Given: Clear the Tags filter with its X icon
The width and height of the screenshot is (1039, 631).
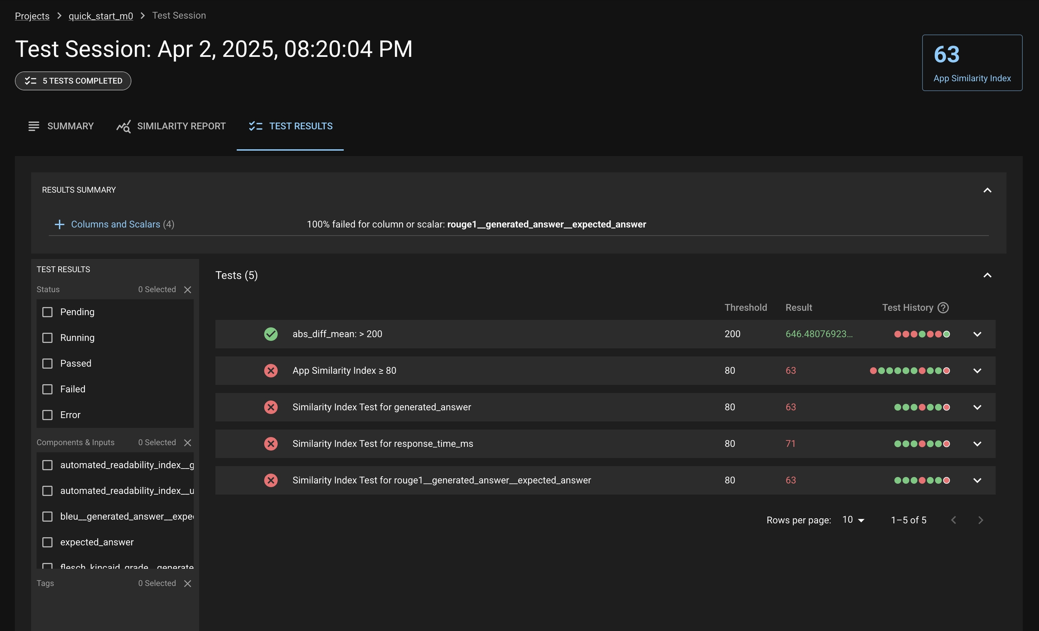Looking at the screenshot, I should 188,583.
